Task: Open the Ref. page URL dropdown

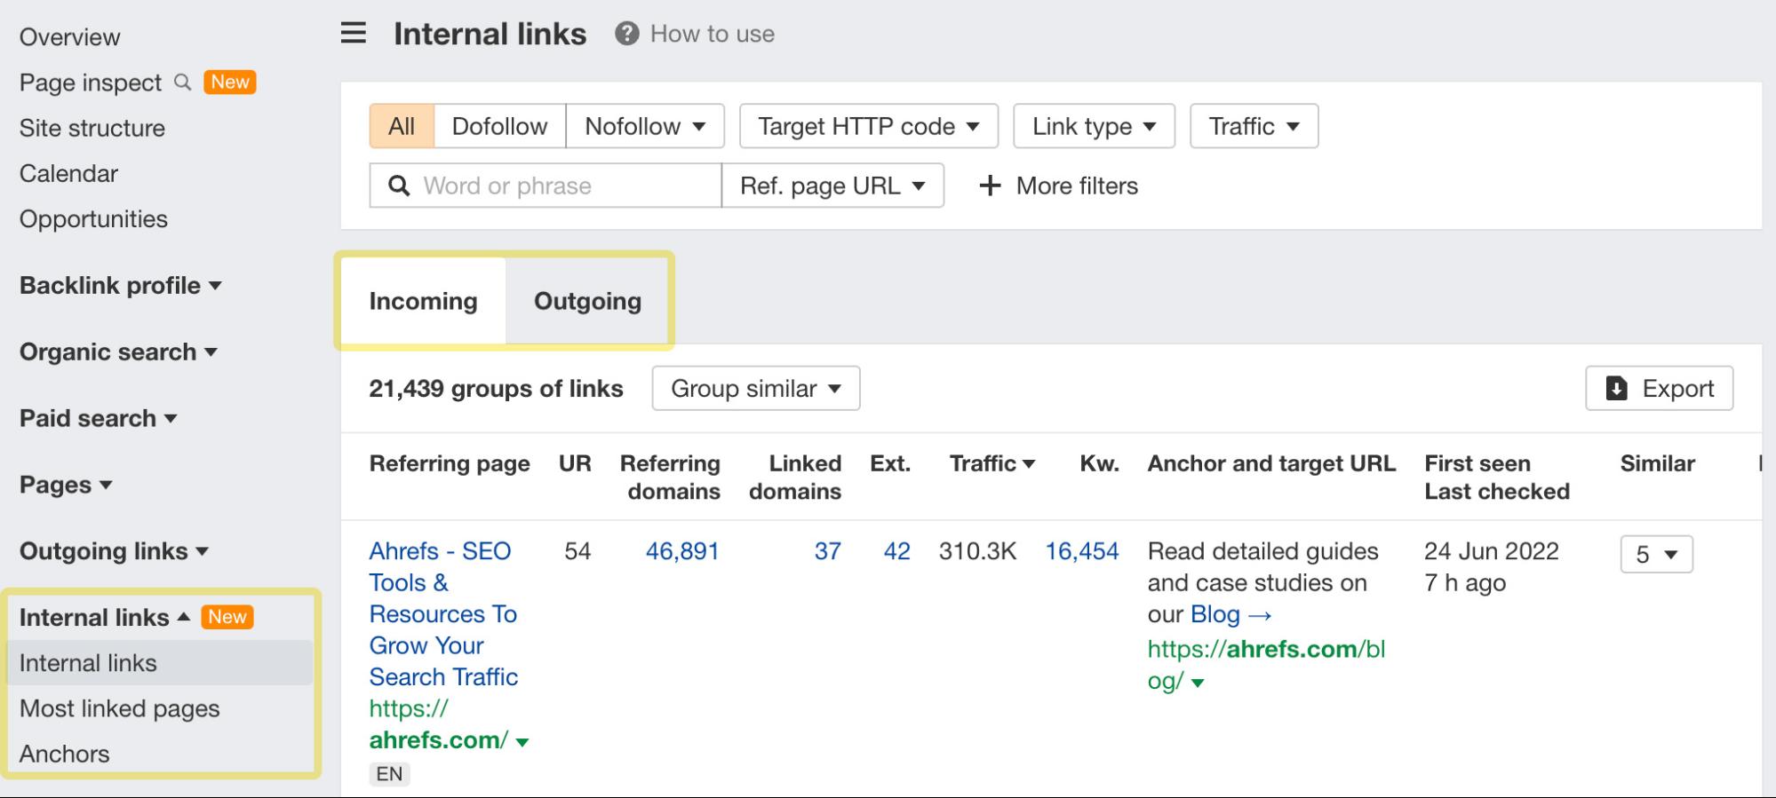Action: point(832,186)
